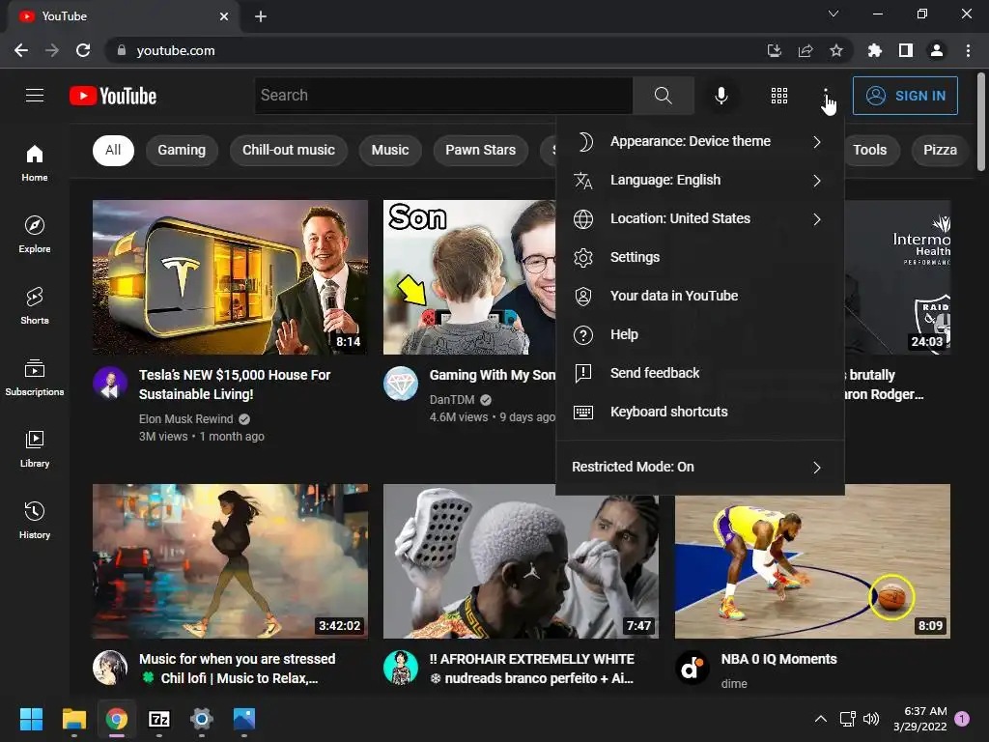Show hidden system tray icons
This screenshot has height=742, width=989.
click(821, 719)
